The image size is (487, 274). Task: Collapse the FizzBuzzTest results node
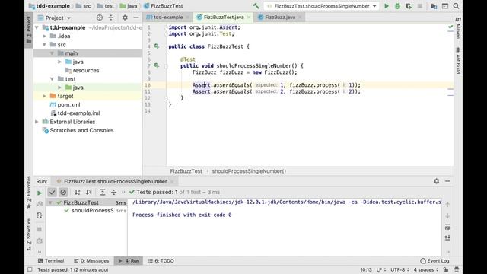[x=50, y=202]
